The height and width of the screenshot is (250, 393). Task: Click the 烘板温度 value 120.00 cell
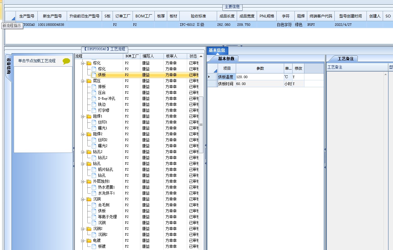pos(260,77)
